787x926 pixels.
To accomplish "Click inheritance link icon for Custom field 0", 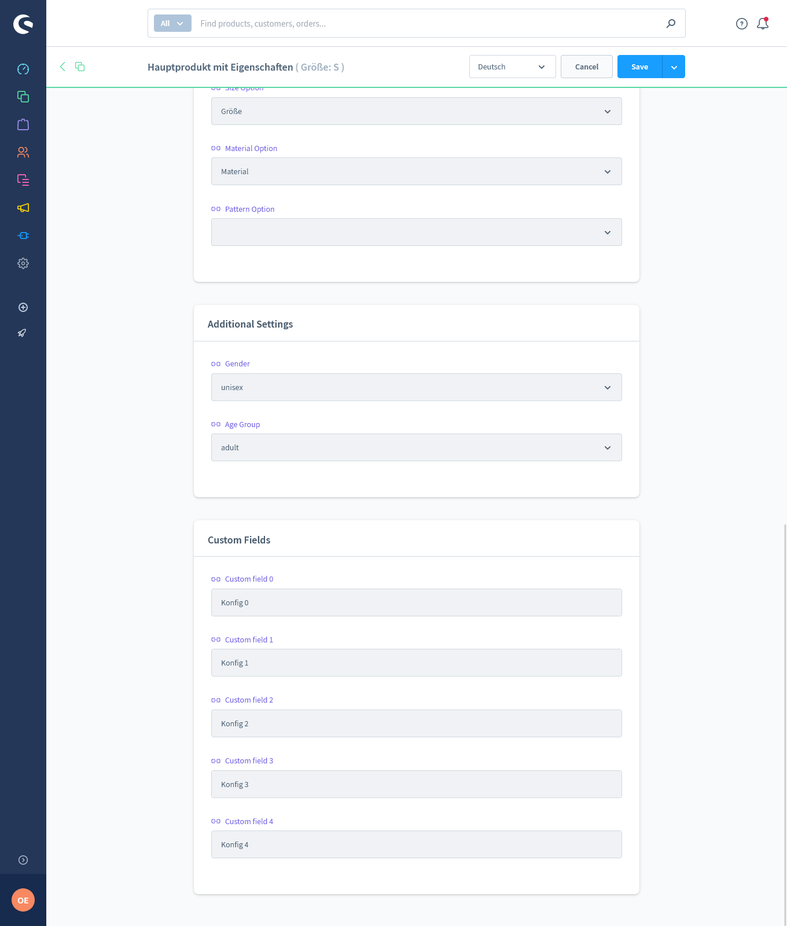I will click(x=216, y=579).
